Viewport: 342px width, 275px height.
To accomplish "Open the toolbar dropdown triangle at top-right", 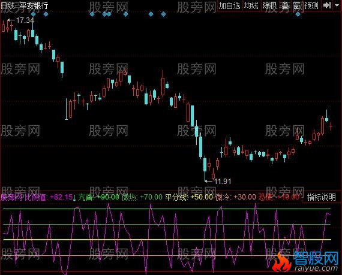I will 337,5.
